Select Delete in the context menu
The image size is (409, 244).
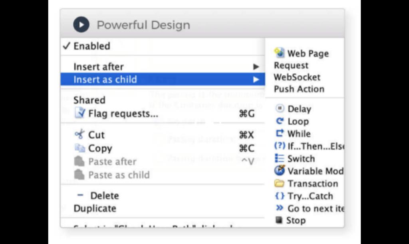pyautogui.click(x=104, y=196)
